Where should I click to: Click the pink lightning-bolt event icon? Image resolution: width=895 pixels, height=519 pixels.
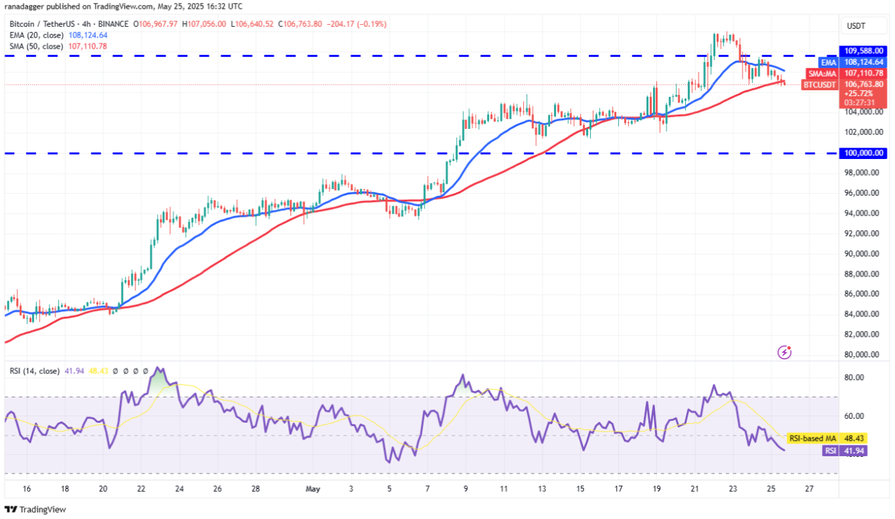click(785, 351)
